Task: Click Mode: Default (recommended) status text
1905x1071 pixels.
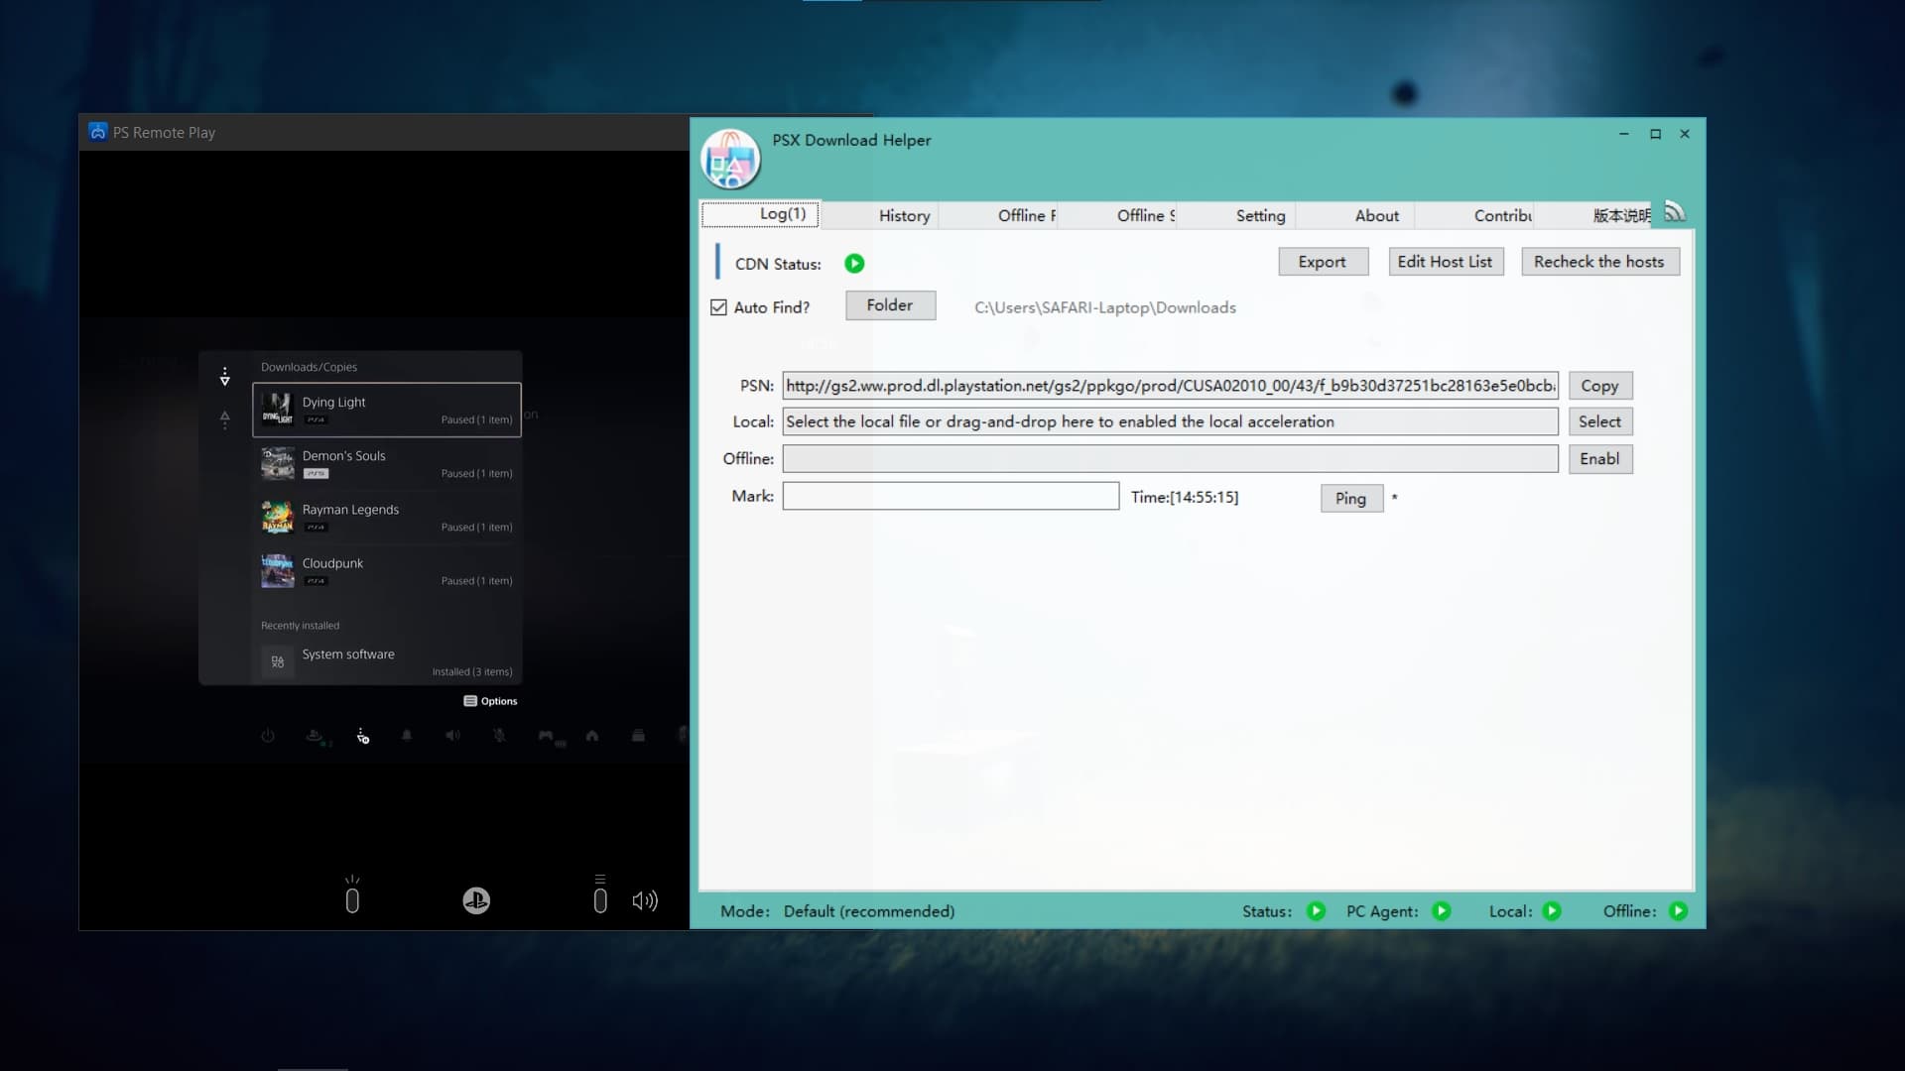Action: tap(837, 911)
